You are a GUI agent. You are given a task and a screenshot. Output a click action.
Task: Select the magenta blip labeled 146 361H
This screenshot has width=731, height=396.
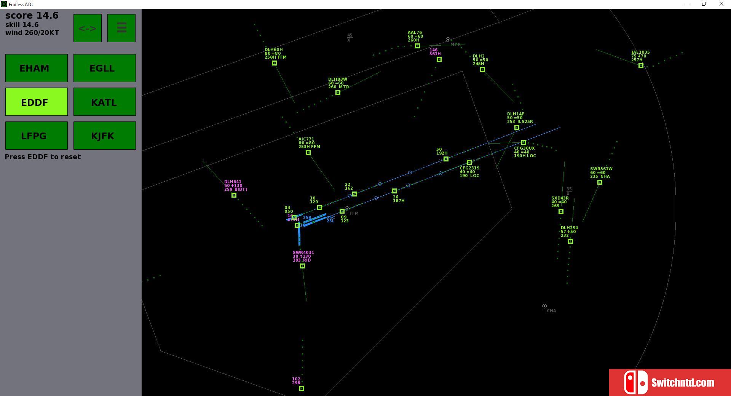(x=439, y=60)
